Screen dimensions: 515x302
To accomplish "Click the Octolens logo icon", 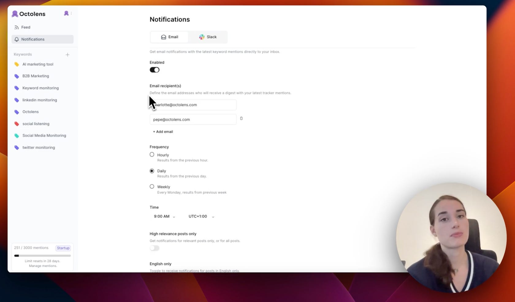I will (15, 14).
